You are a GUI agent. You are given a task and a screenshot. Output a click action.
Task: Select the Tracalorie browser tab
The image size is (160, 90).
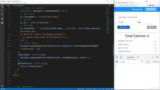click(123, 3)
